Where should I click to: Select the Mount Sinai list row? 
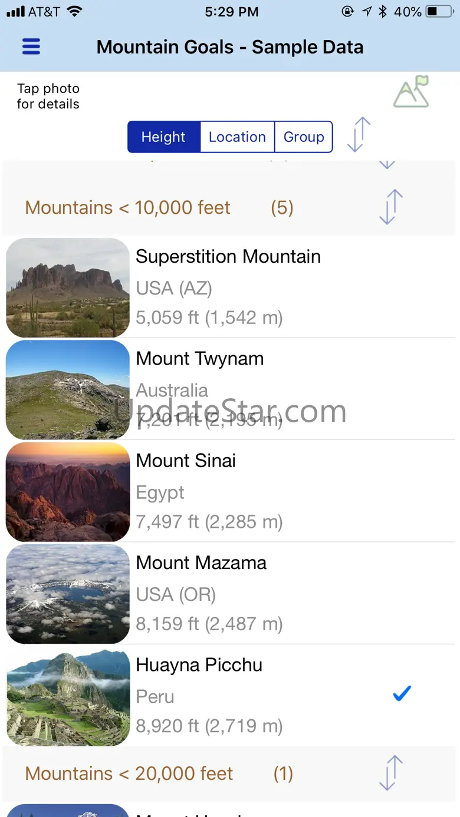tap(230, 491)
